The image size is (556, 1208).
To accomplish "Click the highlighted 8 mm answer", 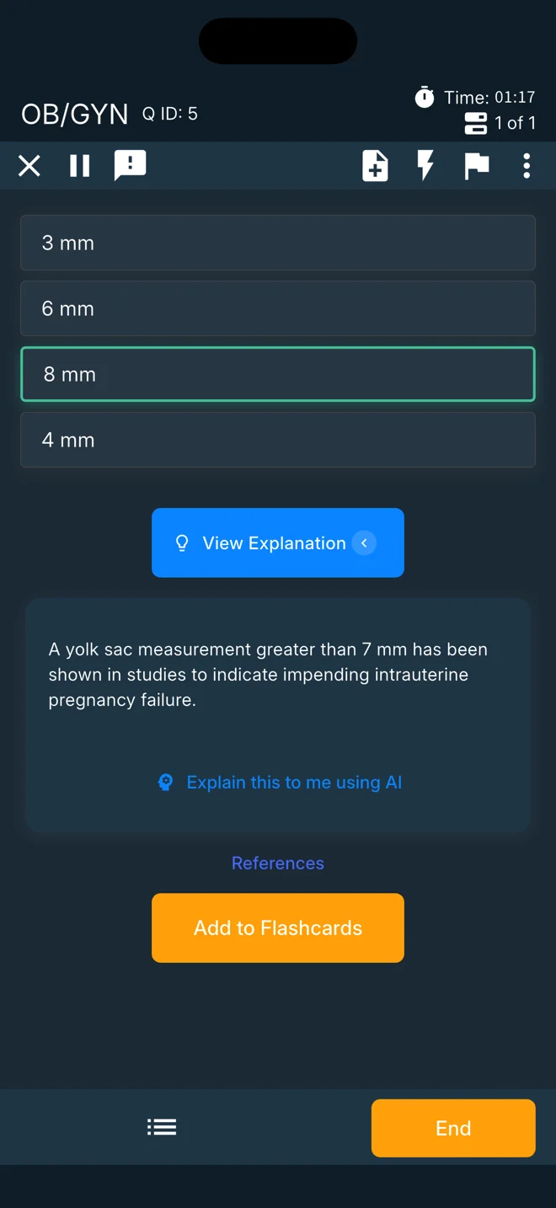I will (278, 374).
